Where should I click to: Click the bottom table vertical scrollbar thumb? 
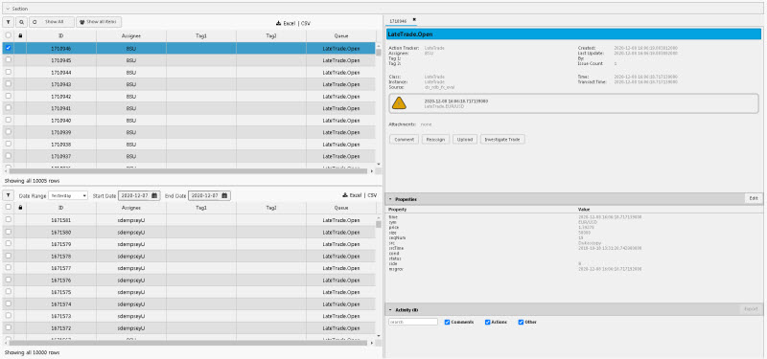pyautogui.click(x=378, y=224)
